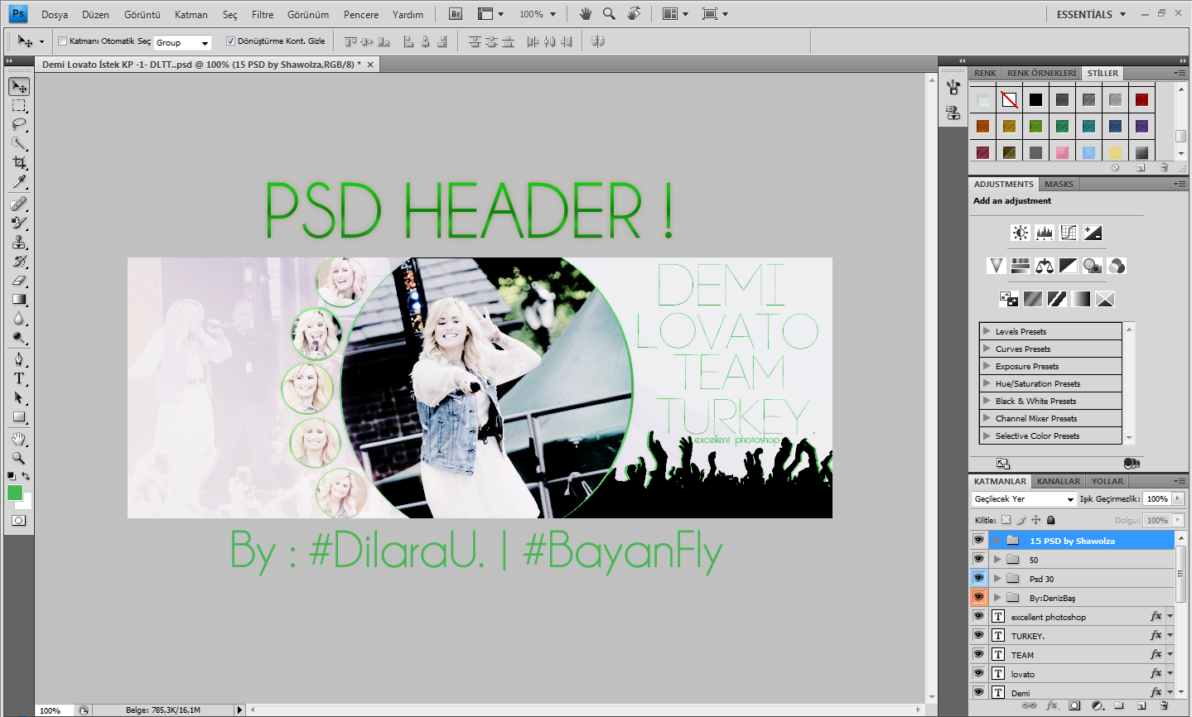The image size is (1192, 717).
Task: Enable the Katmanı Otomatik Seç checkbox
Action: [x=62, y=40]
